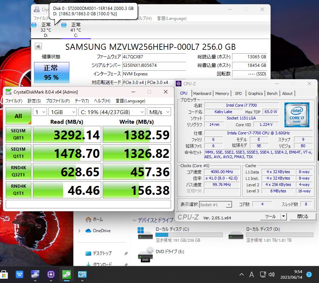This screenshot has height=283, width=319.
Task: Open the test size dropdown 1GiB
Action: tap(63, 112)
